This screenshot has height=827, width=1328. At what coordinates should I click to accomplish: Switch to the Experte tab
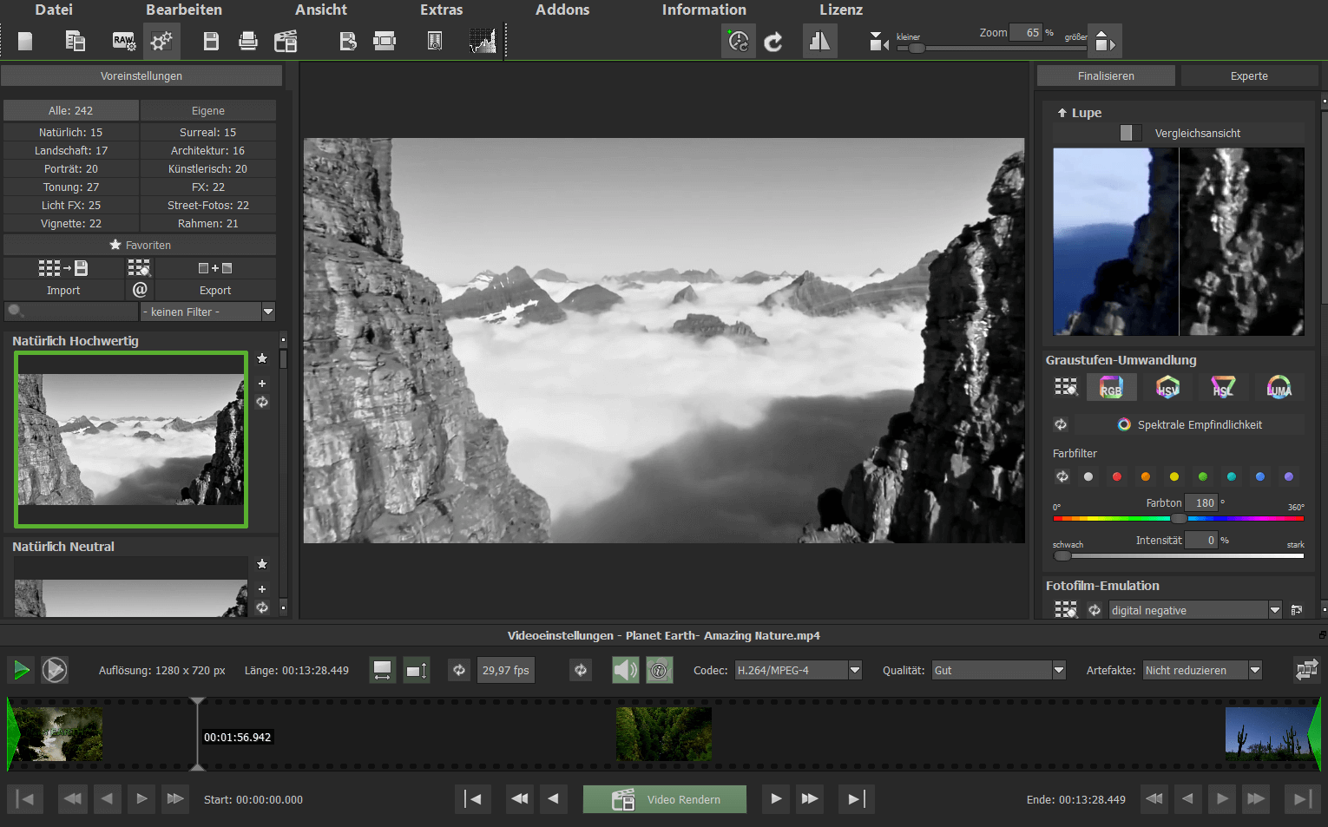click(1249, 76)
